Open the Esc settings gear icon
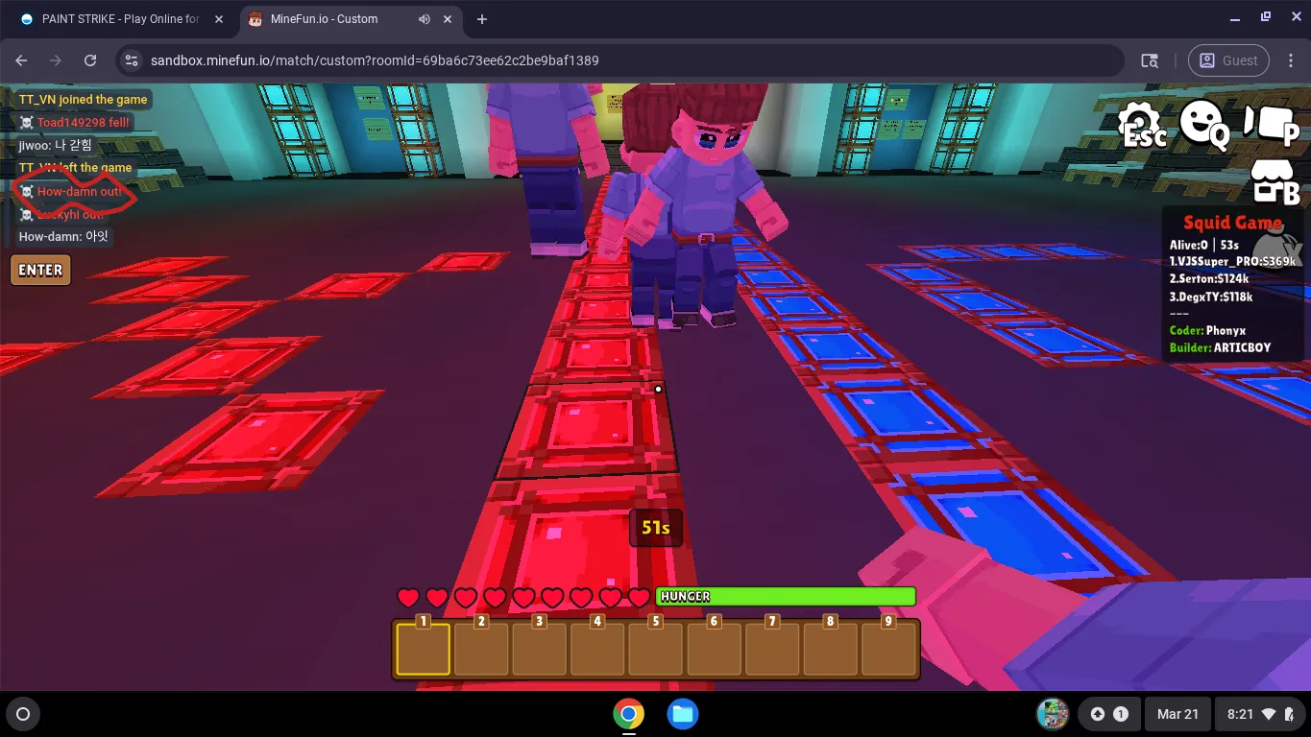The image size is (1311, 737). (x=1141, y=126)
